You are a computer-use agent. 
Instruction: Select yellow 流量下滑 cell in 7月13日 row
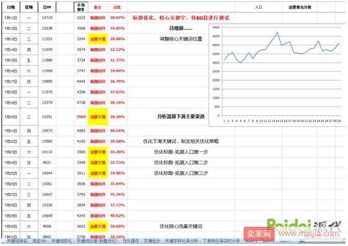click(98, 39)
